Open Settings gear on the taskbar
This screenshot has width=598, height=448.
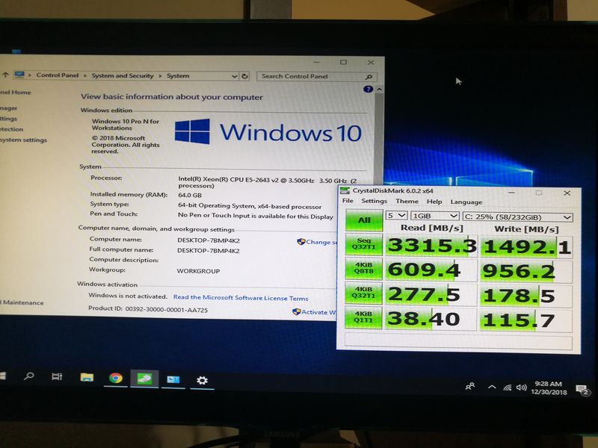[202, 380]
